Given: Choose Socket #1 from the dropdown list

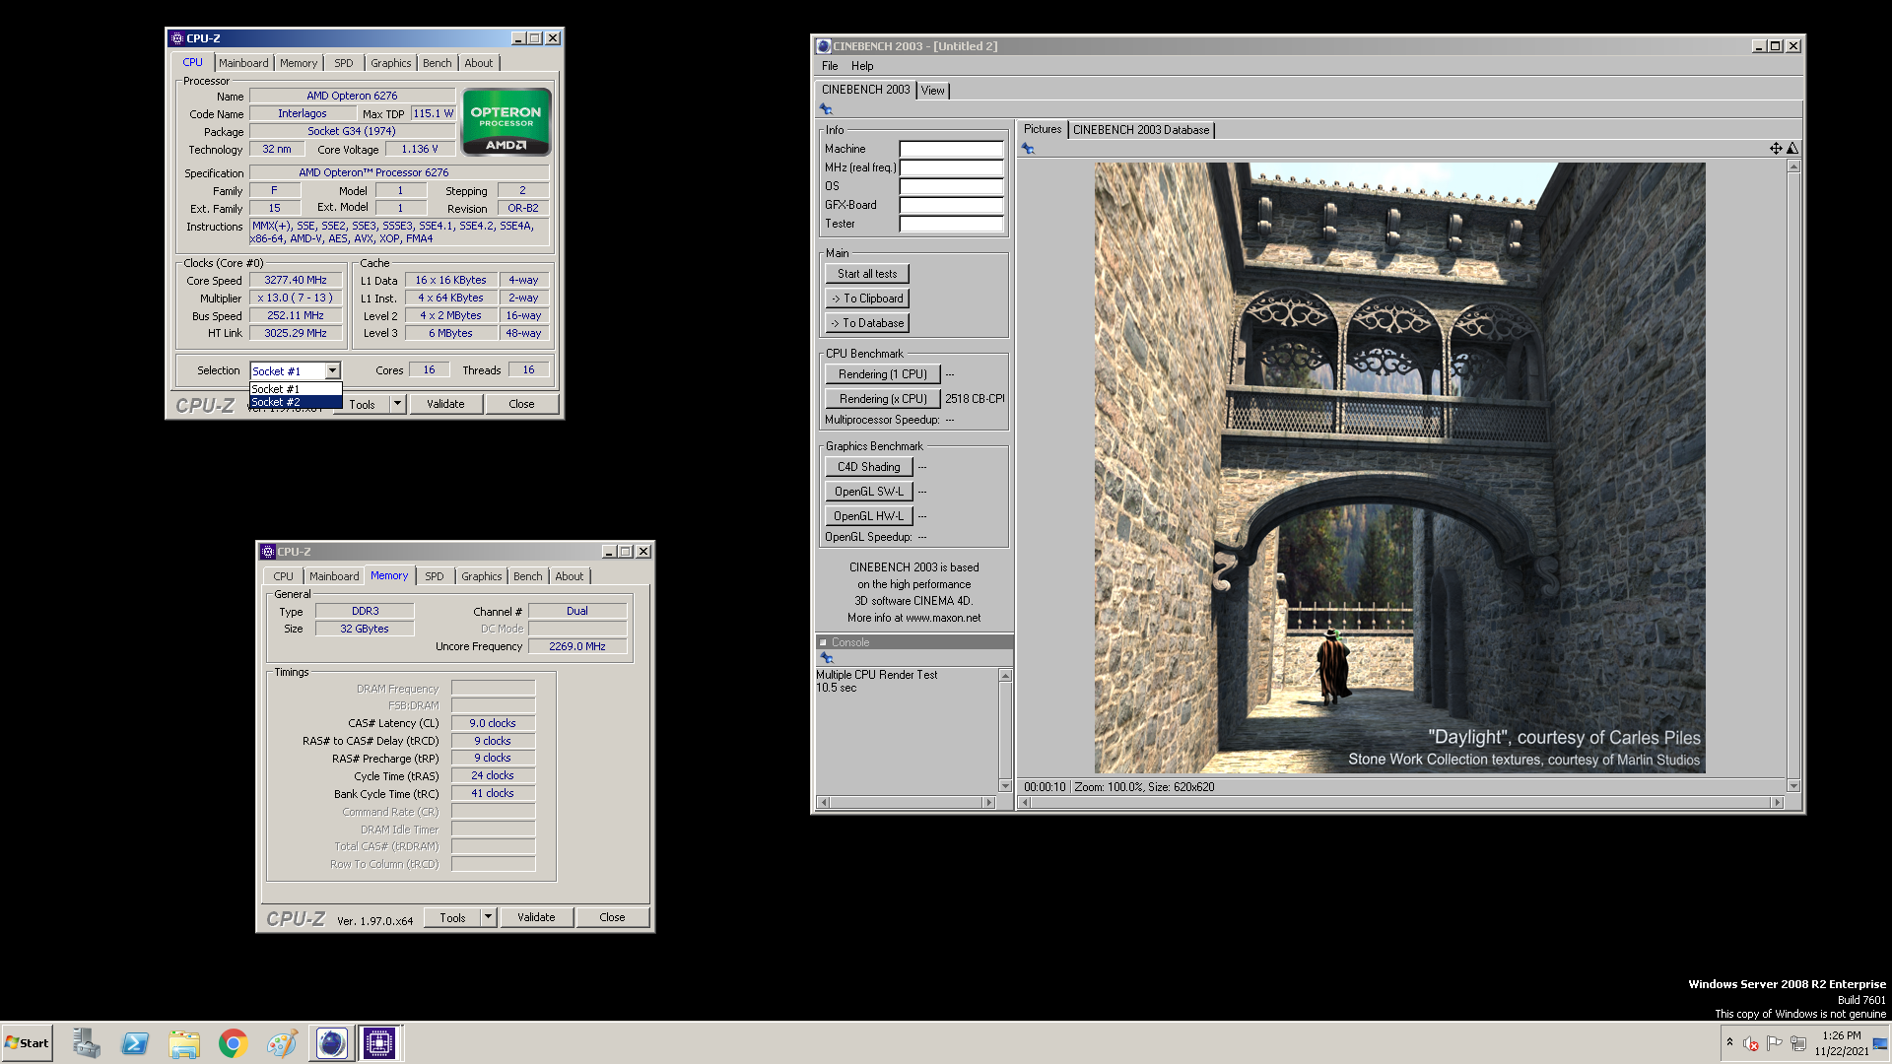Looking at the screenshot, I should tap(296, 389).
